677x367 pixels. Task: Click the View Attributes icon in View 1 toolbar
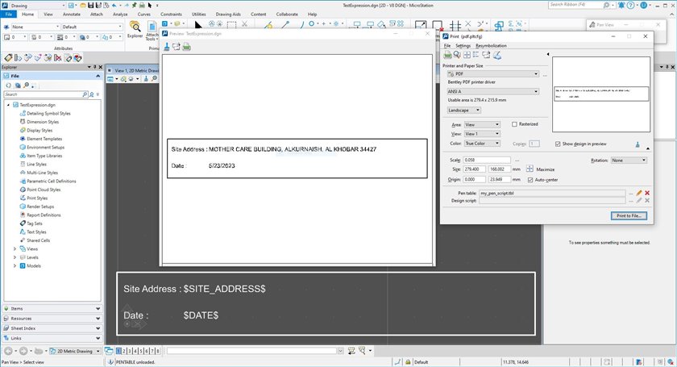pyautogui.click(x=110, y=79)
